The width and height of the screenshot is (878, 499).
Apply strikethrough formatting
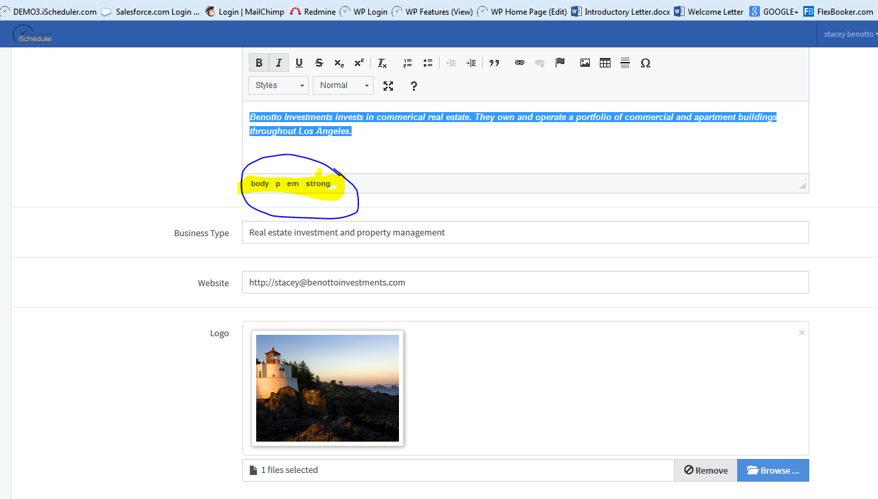pos(319,63)
